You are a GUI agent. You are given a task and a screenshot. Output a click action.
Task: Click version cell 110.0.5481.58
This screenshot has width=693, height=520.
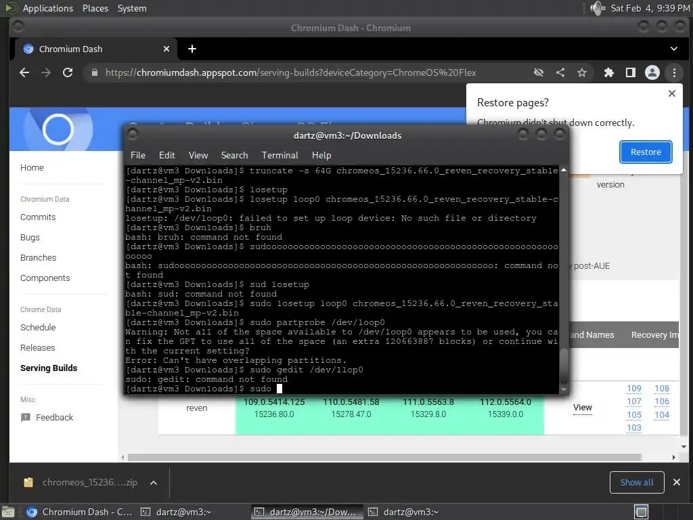click(351, 402)
